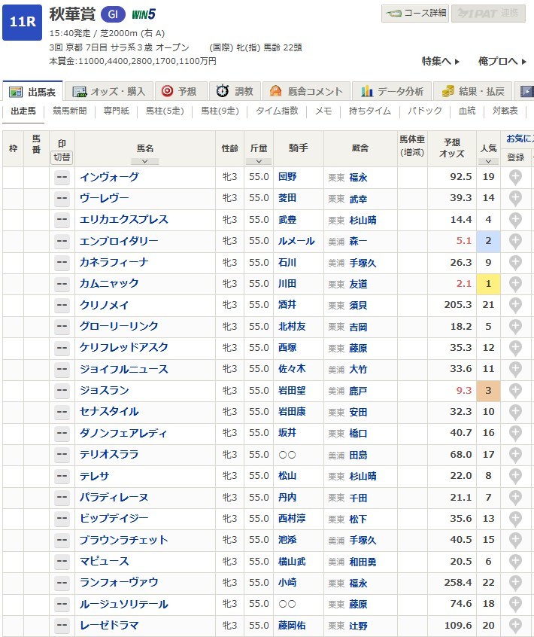The width and height of the screenshot is (534, 637).
Task: Click the 予想 target icon tab
Action: [x=179, y=91]
